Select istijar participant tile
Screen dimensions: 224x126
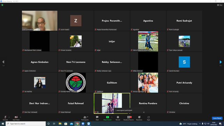[x=112, y=41]
